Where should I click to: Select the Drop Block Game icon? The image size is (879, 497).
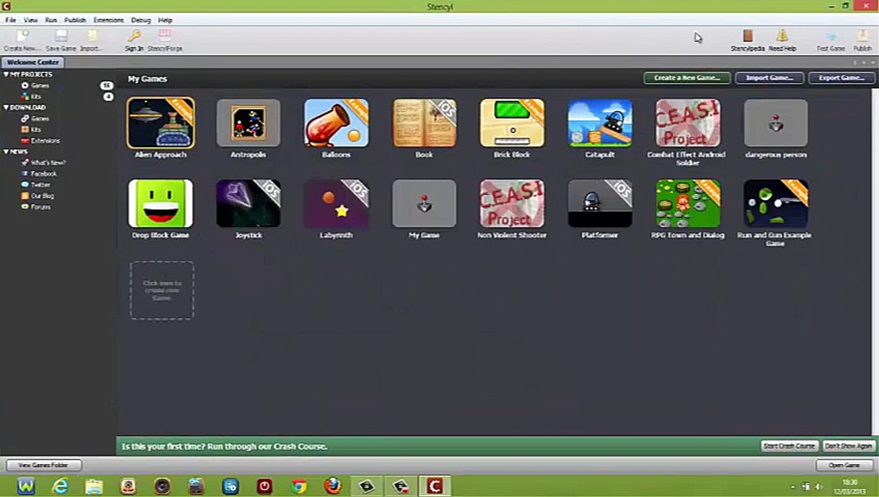click(x=160, y=204)
